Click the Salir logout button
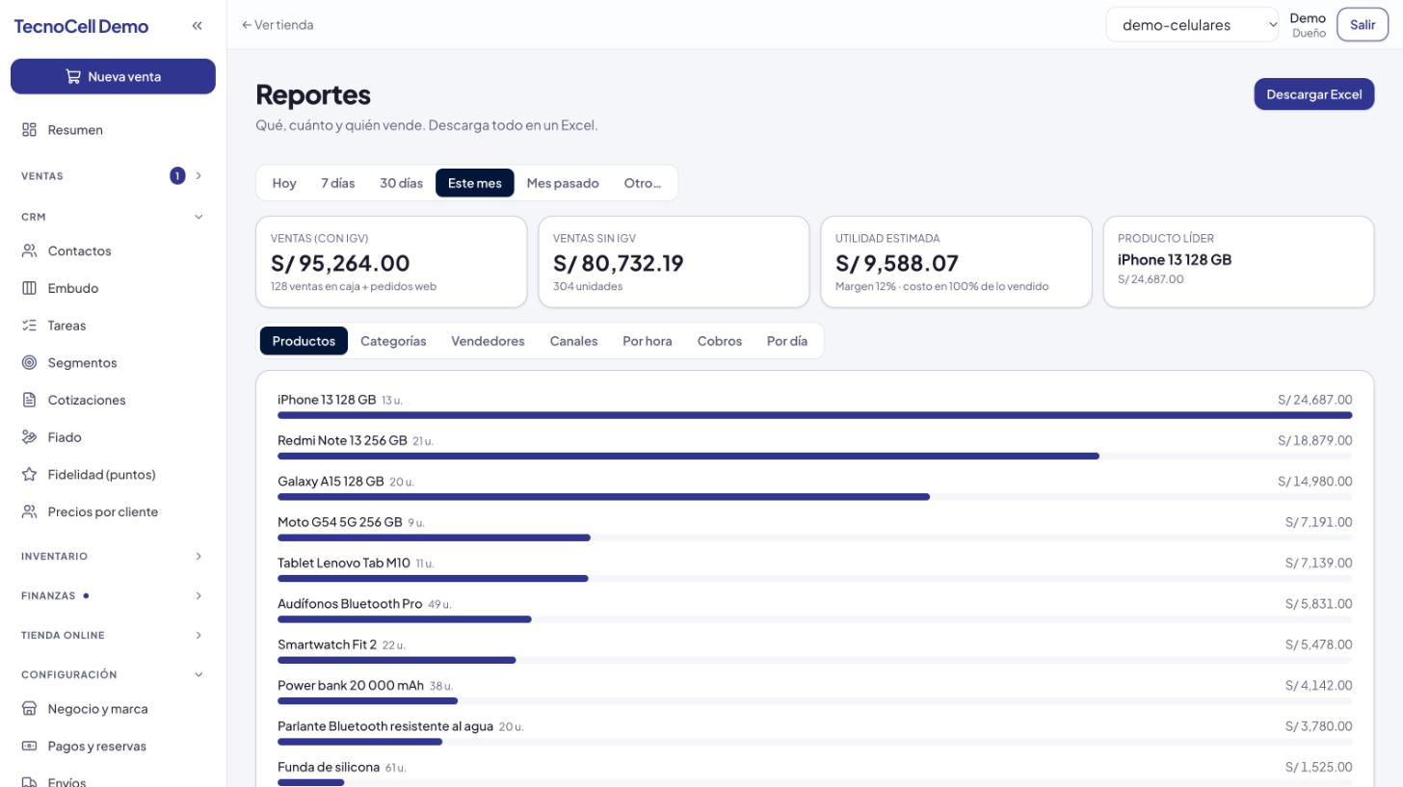The width and height of the screenshot is (1403, 787). [x=1363, y=25]
